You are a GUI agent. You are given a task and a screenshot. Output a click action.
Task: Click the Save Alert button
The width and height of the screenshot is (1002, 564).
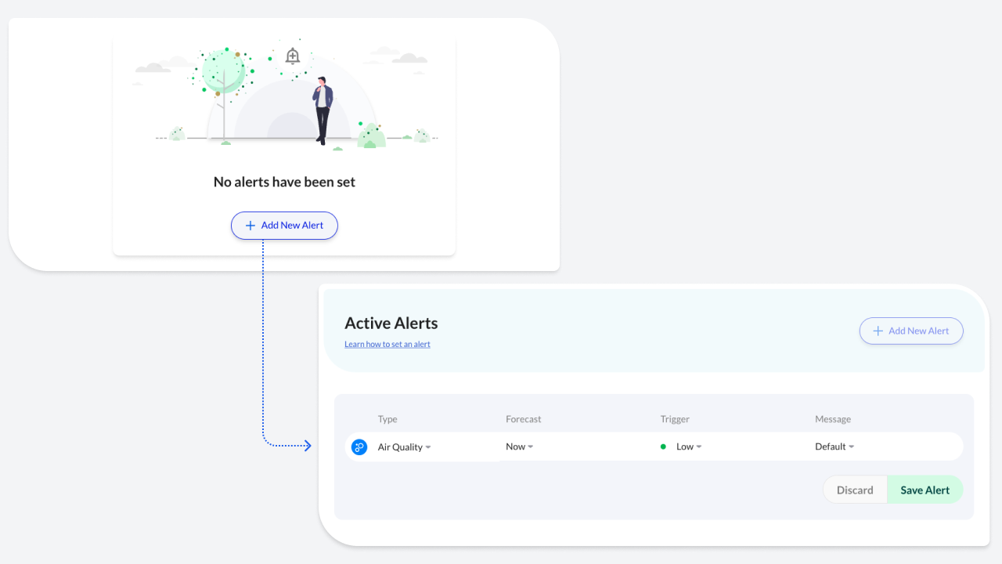point(925,490)
